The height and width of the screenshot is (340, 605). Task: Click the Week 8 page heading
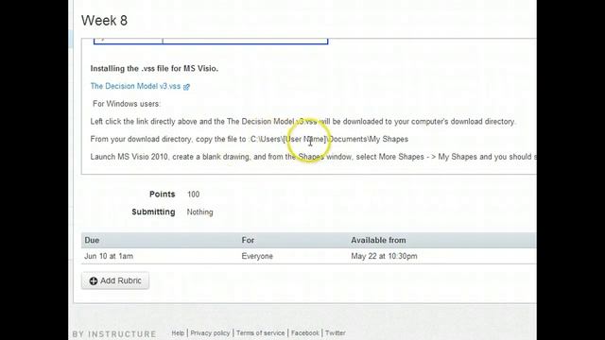click(x=104, y=21)
